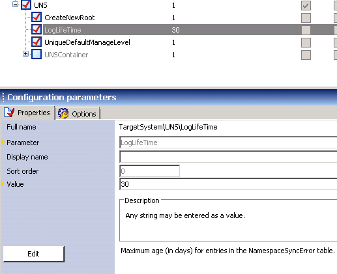
Task: Click the Description text box
Action: click(228, 220)
